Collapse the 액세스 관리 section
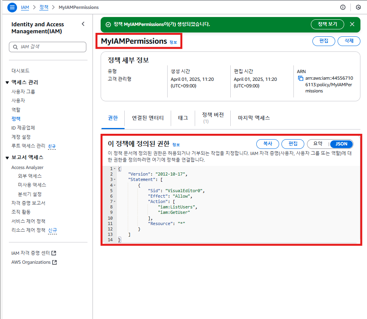 (x=7, y=82)
